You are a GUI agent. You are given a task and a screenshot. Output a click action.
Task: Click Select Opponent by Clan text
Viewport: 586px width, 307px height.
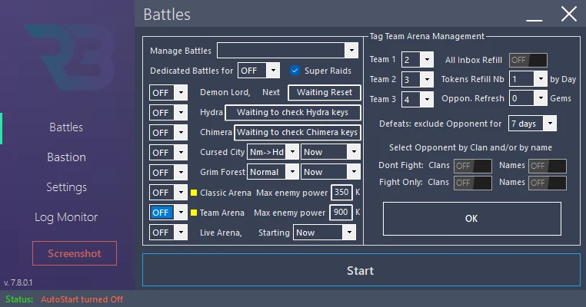click(x=471, y=147)
